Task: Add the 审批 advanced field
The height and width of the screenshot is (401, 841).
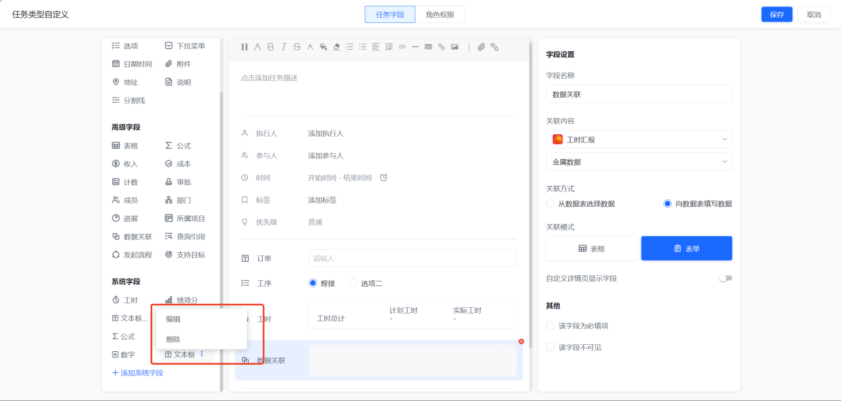Action: 178,182
